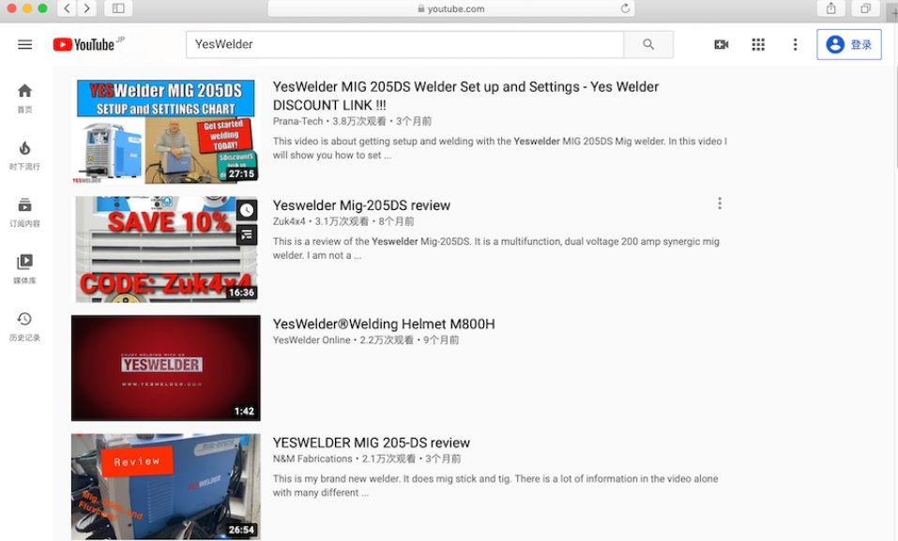Open title Yeswelder Mig-205DS review
The height and width of the screenshot is (541, 898).
point(361,205)
